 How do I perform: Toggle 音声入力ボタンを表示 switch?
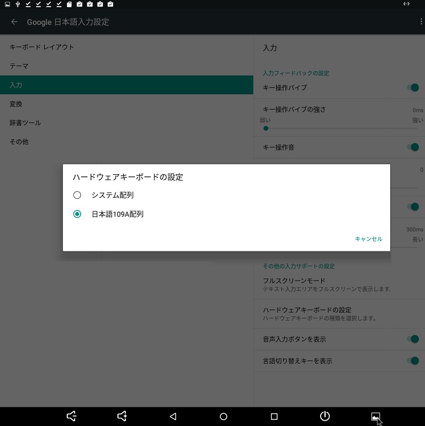click(x=413, y=339)
